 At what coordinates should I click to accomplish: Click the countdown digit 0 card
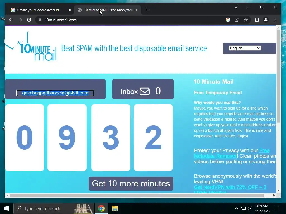25,138
